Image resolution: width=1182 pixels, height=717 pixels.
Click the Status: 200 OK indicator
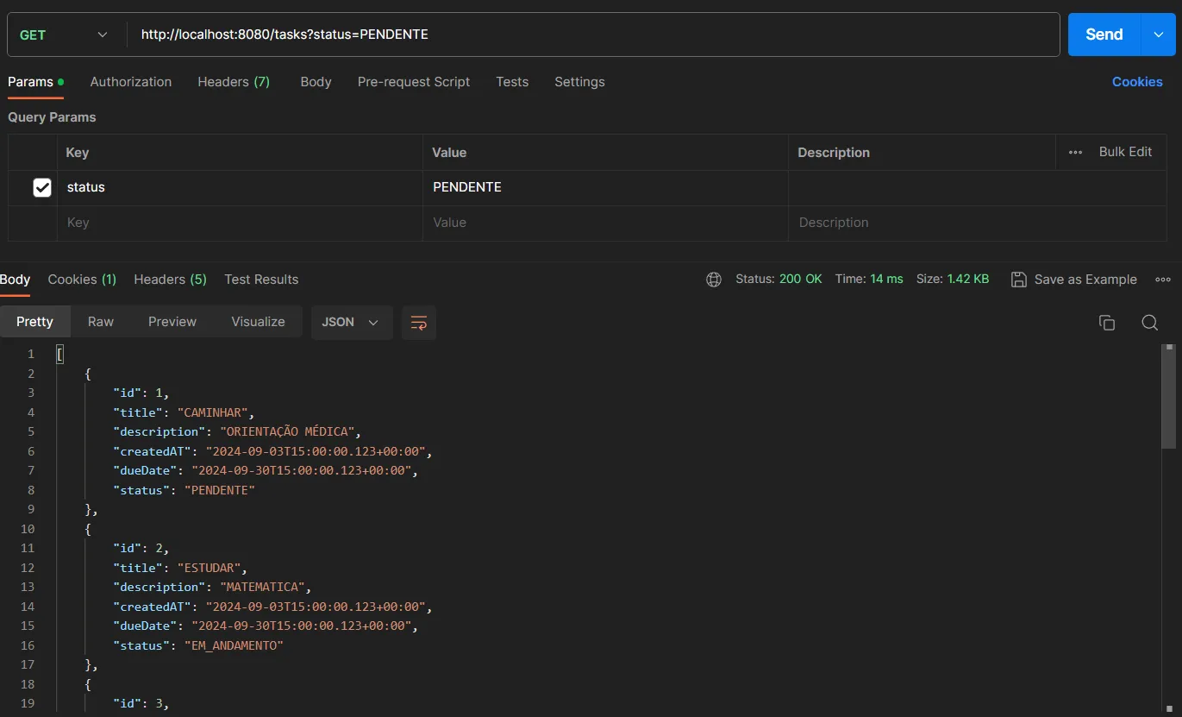pos(779,280)
